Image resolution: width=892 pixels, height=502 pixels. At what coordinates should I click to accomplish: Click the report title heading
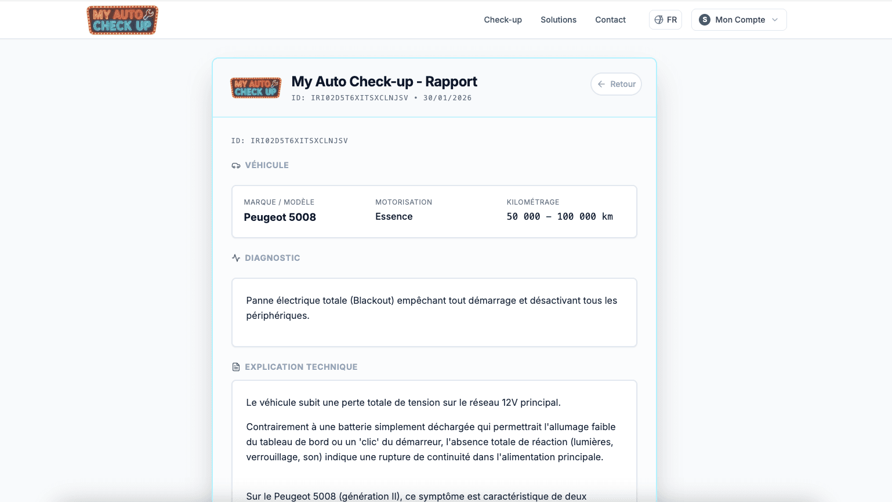point(384,82)
